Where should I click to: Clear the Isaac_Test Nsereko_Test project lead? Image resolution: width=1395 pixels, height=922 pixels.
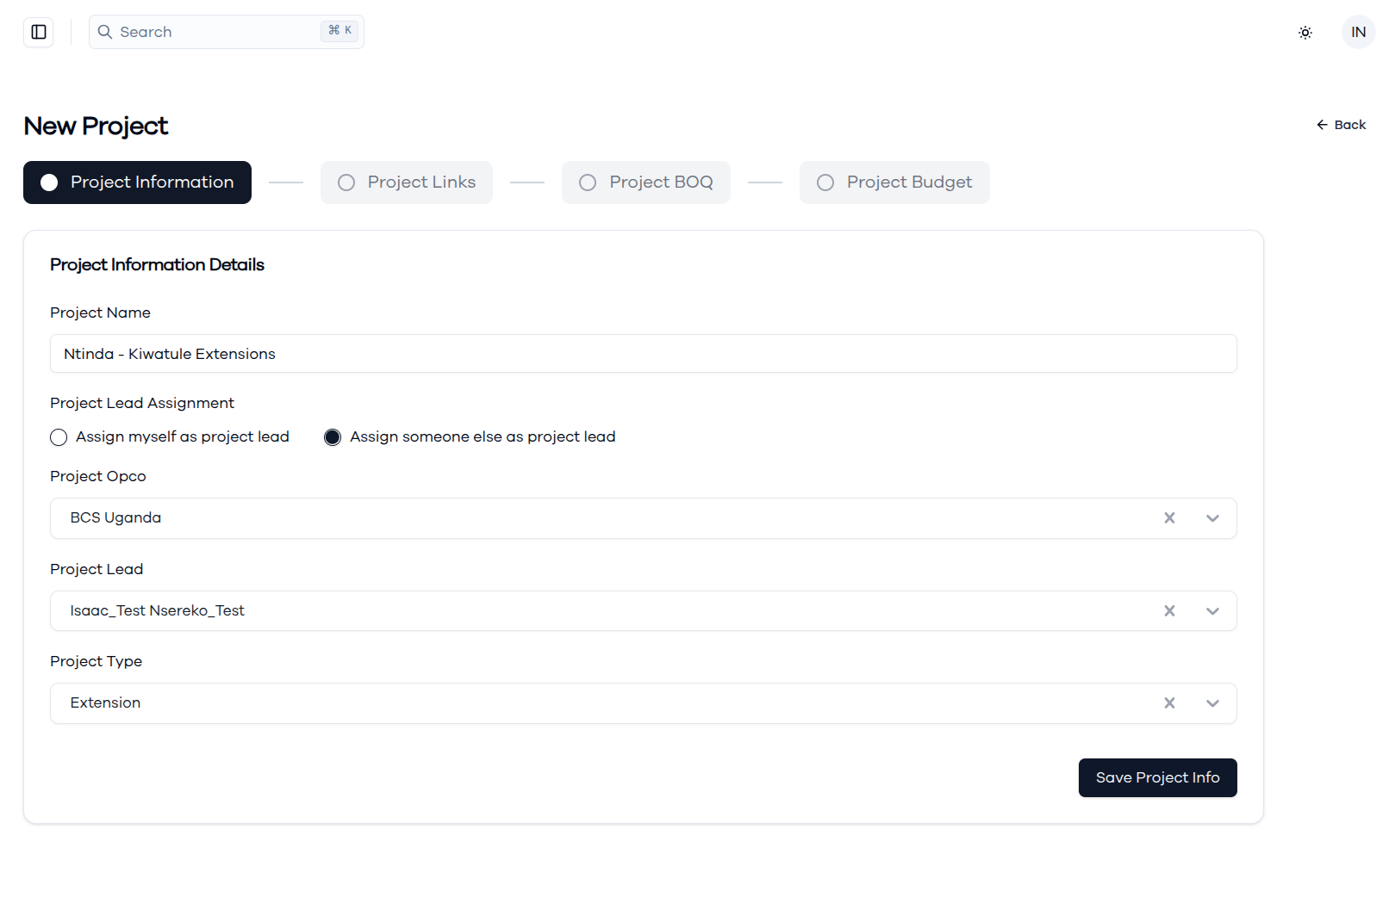pyautogui.click(x=1169, y=611)
